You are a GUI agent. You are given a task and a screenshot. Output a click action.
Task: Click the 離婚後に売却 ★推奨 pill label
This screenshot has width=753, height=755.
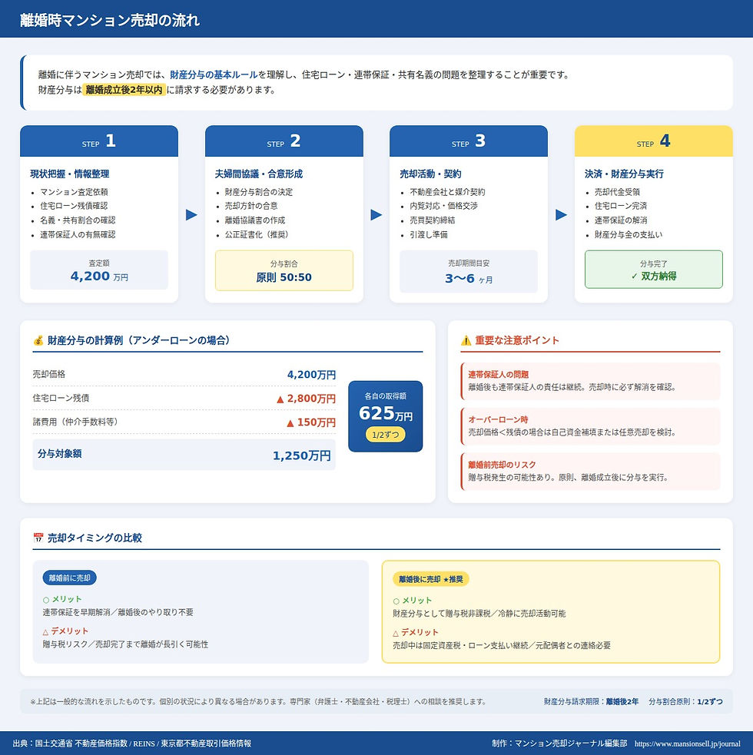[431, 579]
